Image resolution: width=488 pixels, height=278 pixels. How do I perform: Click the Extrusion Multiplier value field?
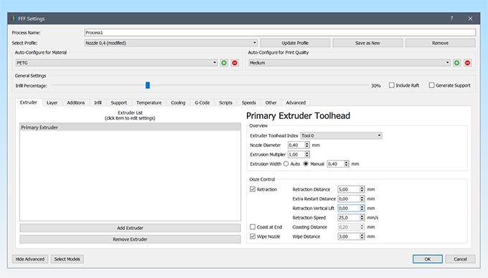[x=296, y=154]
